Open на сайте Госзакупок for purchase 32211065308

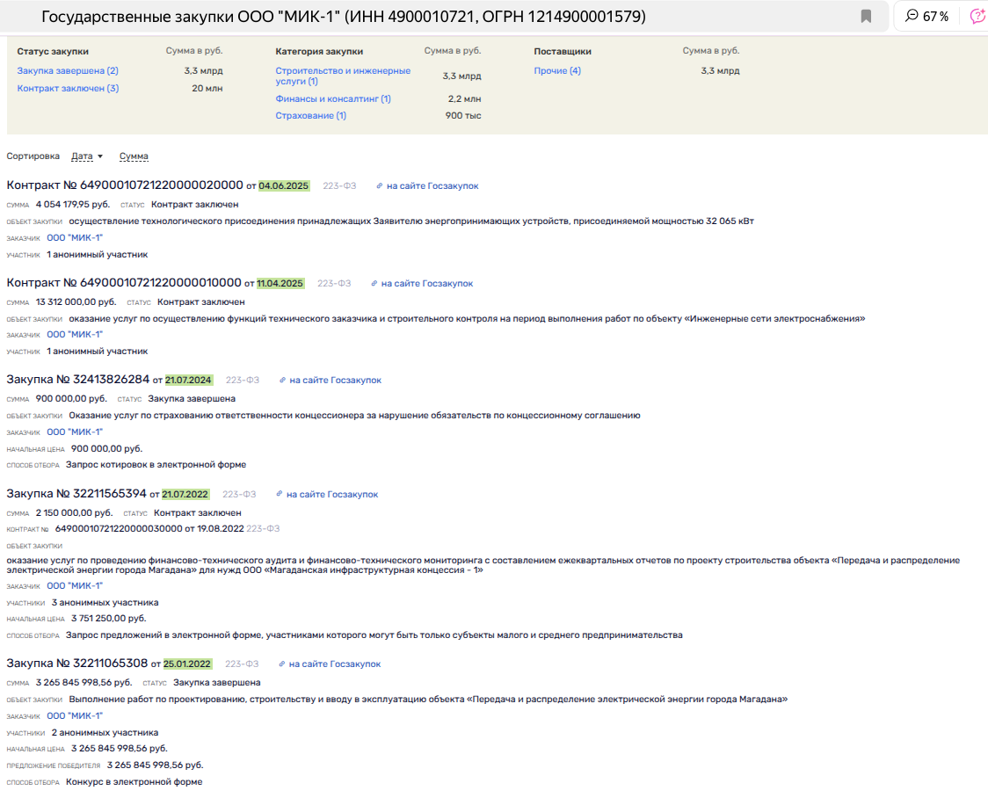[334, 664]
